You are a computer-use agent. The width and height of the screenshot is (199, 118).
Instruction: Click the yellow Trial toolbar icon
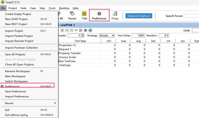pyautogui.click(x=84, y=14)
